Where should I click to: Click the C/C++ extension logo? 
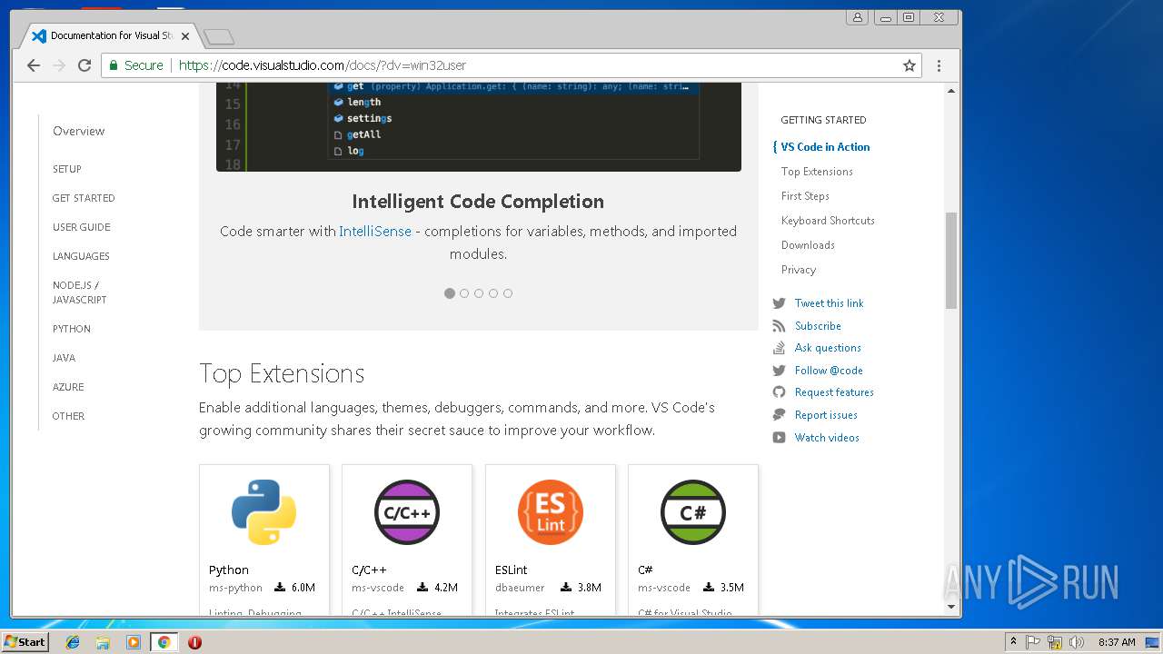tap(407, 512)
